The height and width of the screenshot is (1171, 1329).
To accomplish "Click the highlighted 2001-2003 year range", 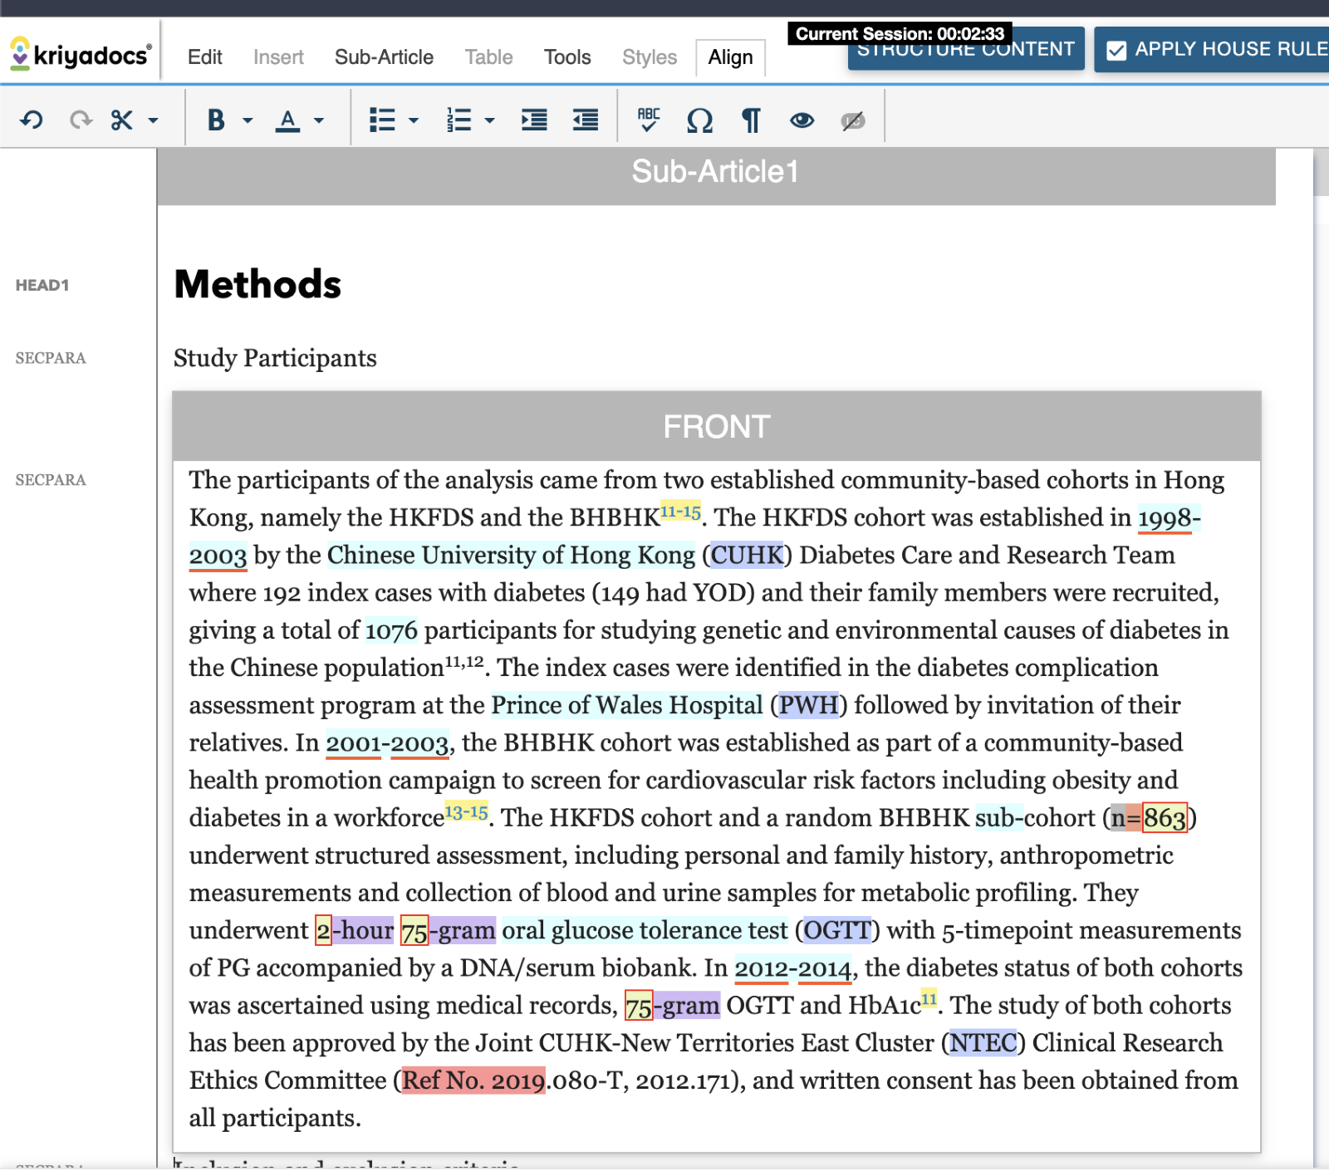I will (x=388, y=742).
